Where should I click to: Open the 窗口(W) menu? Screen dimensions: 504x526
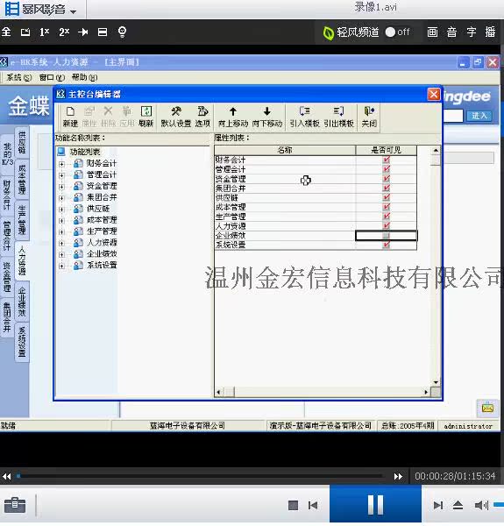[52, 77]
